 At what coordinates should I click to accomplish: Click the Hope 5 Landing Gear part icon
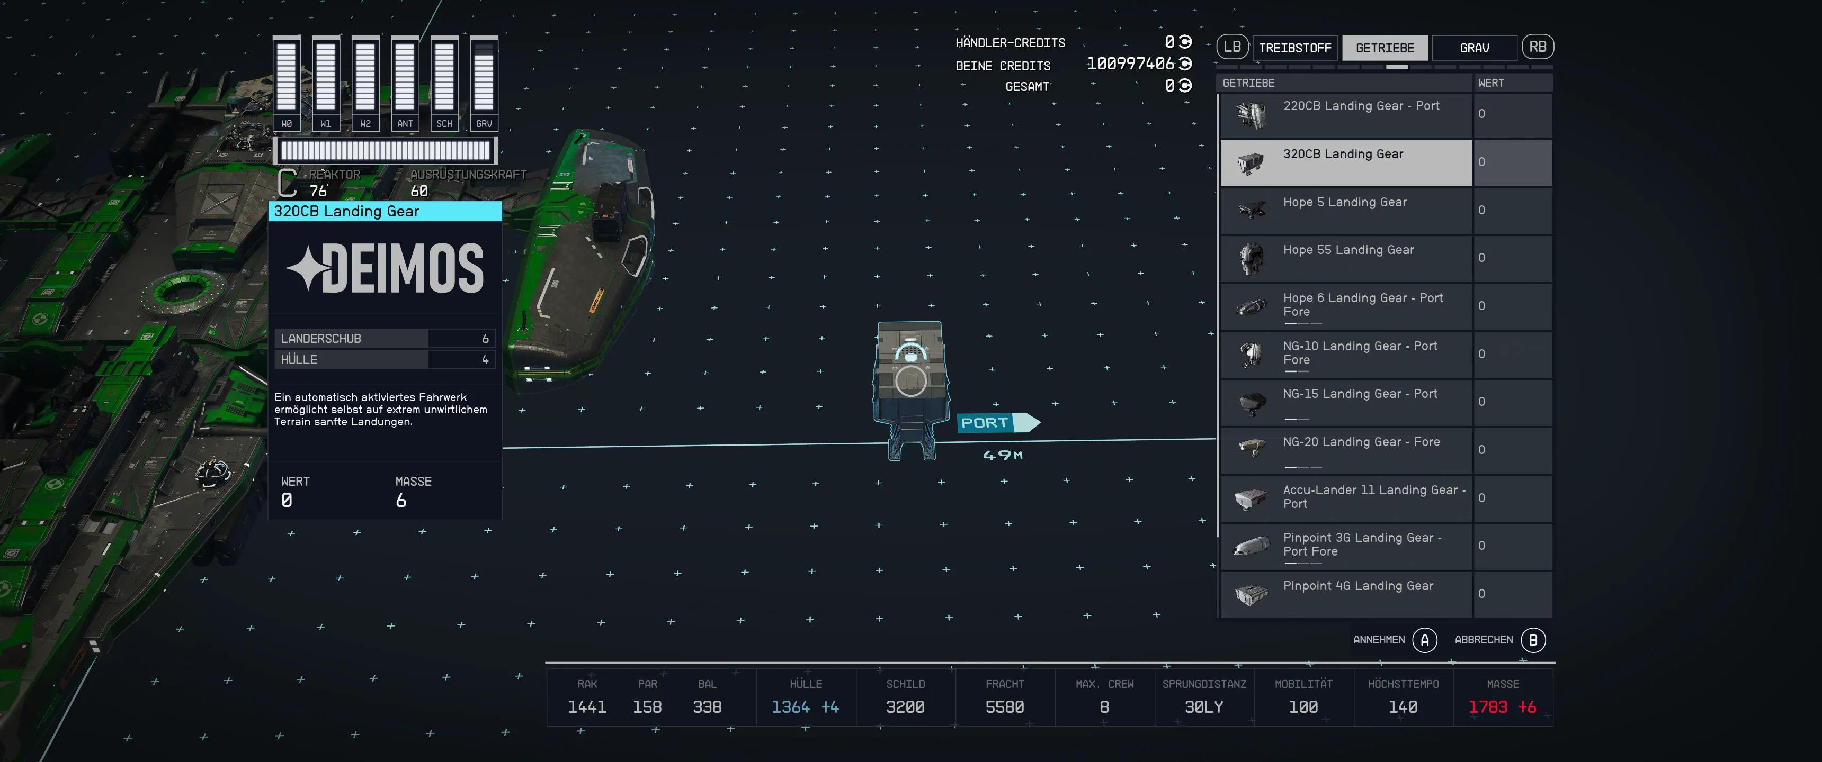1251,210
